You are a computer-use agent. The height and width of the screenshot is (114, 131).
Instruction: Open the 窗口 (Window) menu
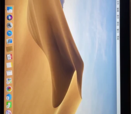click(118, 31)
